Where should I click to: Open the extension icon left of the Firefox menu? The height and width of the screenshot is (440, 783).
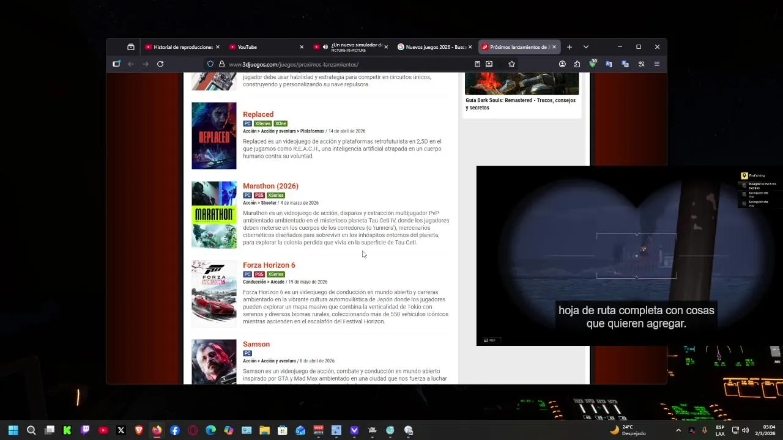click(x=641, y=64)
